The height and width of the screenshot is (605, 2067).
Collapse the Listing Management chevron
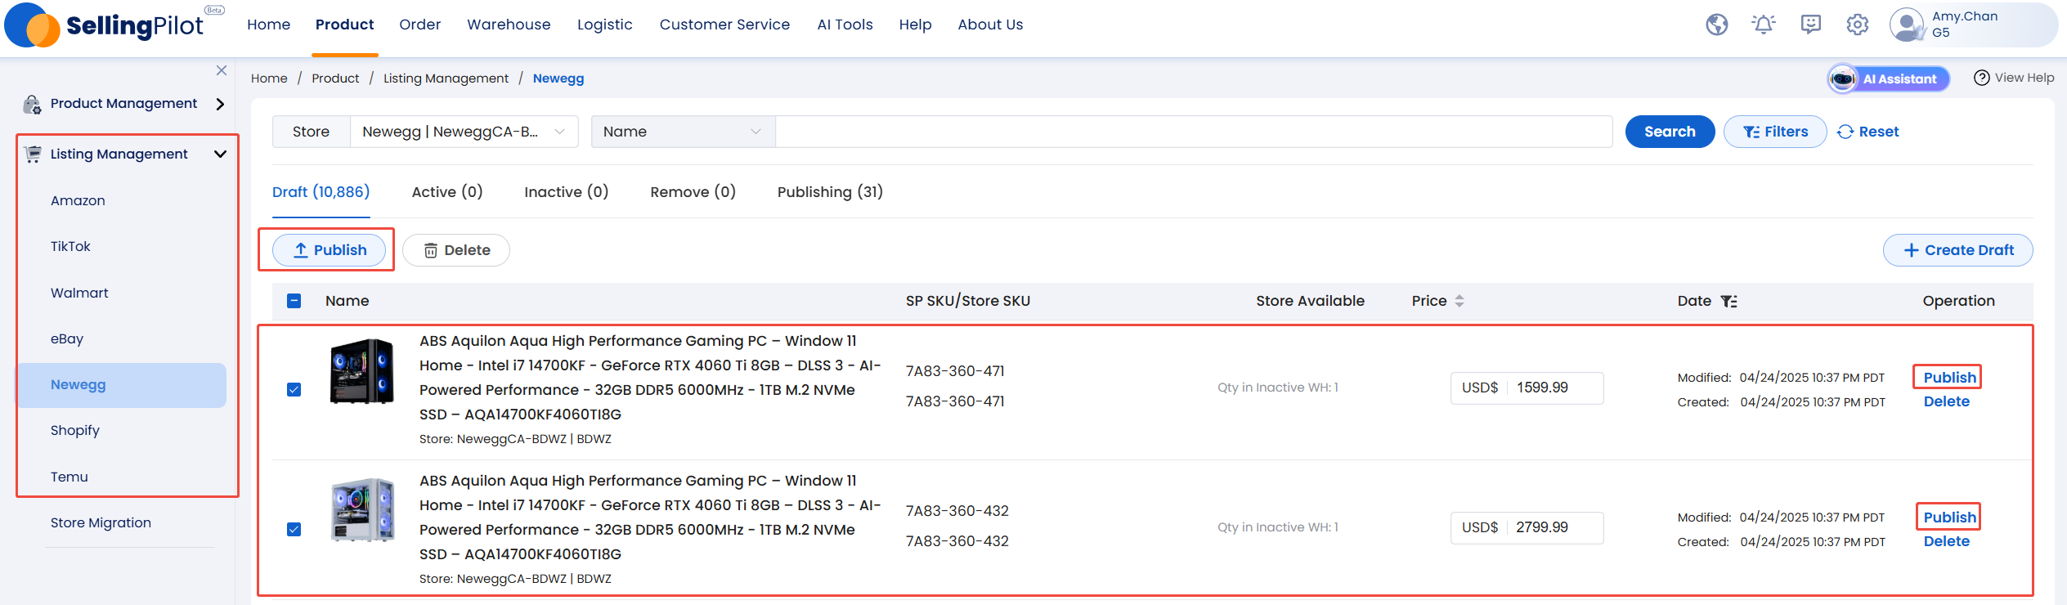(220, 154)
